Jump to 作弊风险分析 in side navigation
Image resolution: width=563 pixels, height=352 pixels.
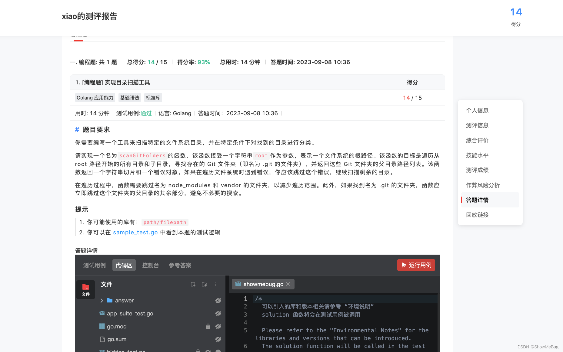(x=483, y=185)
